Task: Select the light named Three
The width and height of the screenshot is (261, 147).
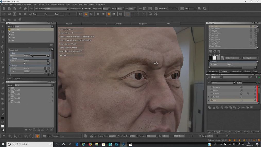Action: point(13,37)
